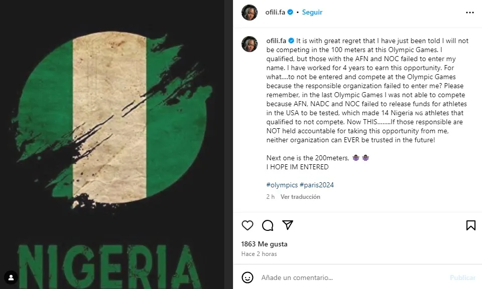
Task: Open emoji picker in comment box
Action: point(248,277)
